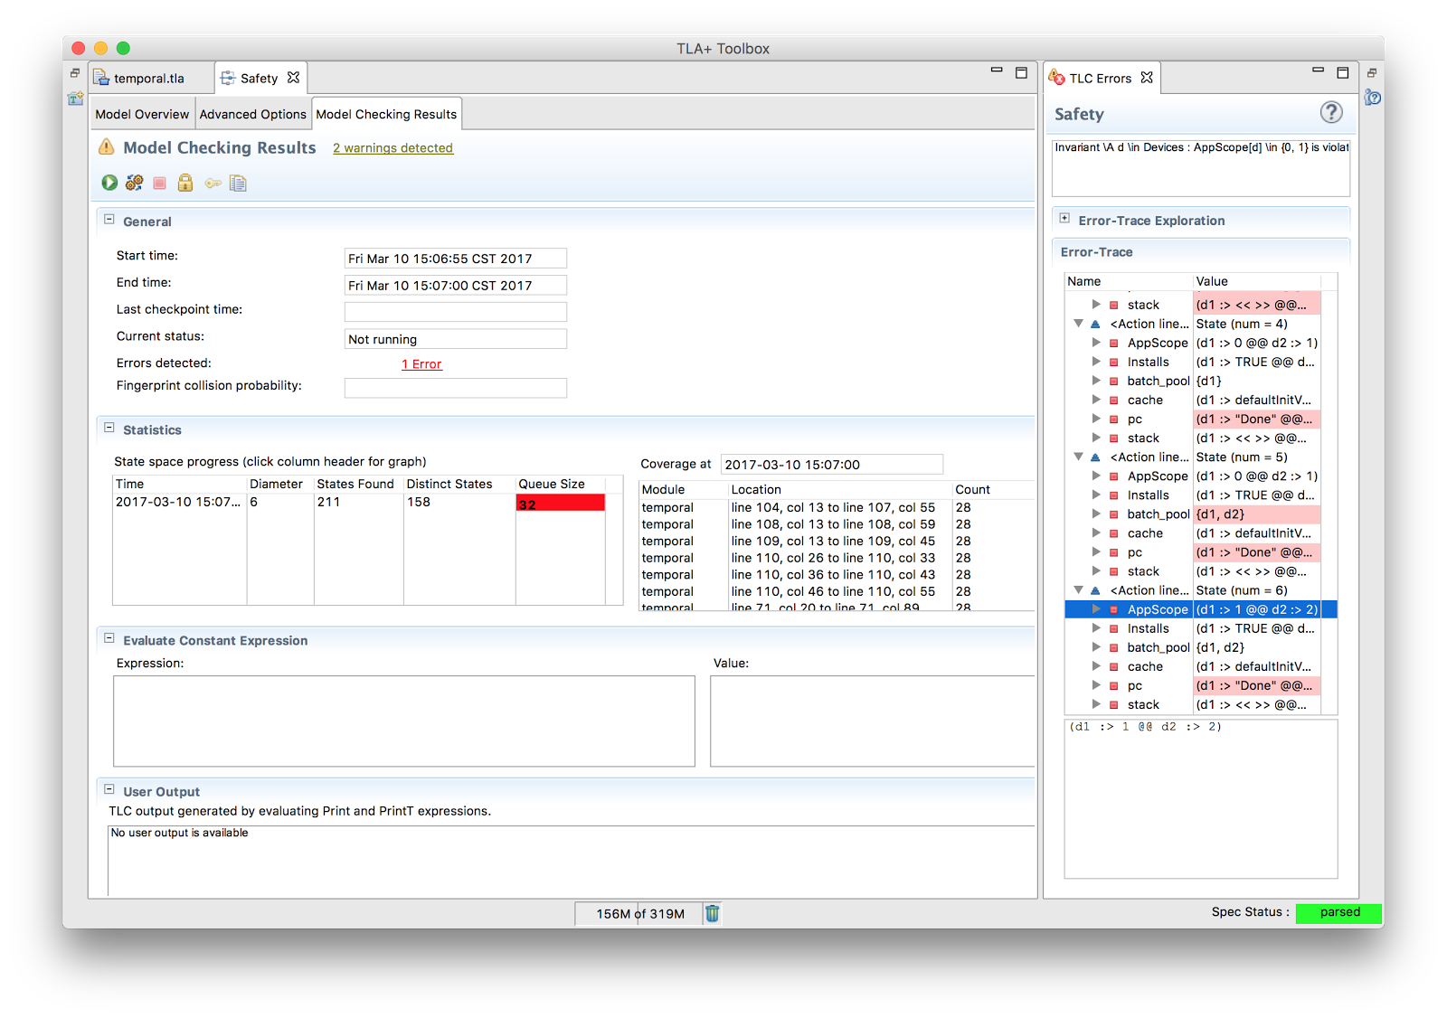
Task: Switch to the Model Overview tab
Action: (142, 115)
